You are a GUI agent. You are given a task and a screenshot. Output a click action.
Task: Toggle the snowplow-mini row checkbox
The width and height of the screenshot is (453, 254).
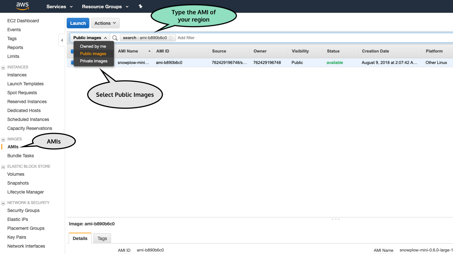(72, 63)
